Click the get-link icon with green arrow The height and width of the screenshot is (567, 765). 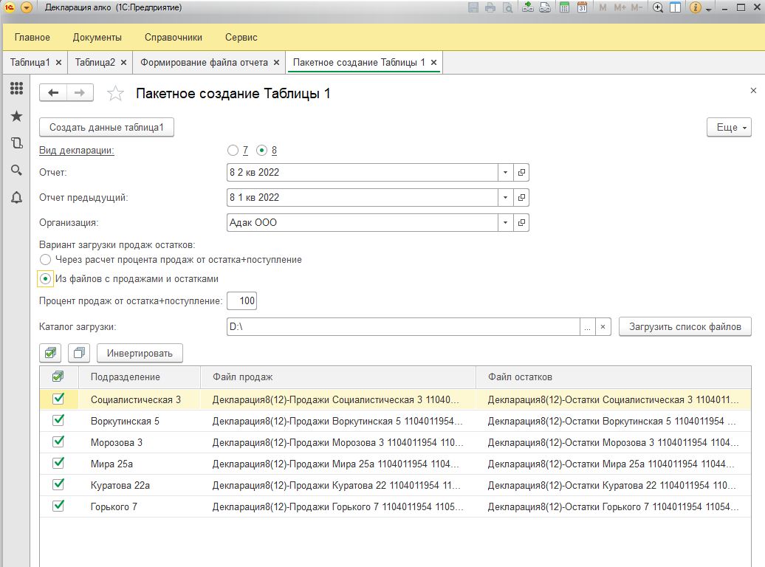pyautogui.click(x=527, y=7)
